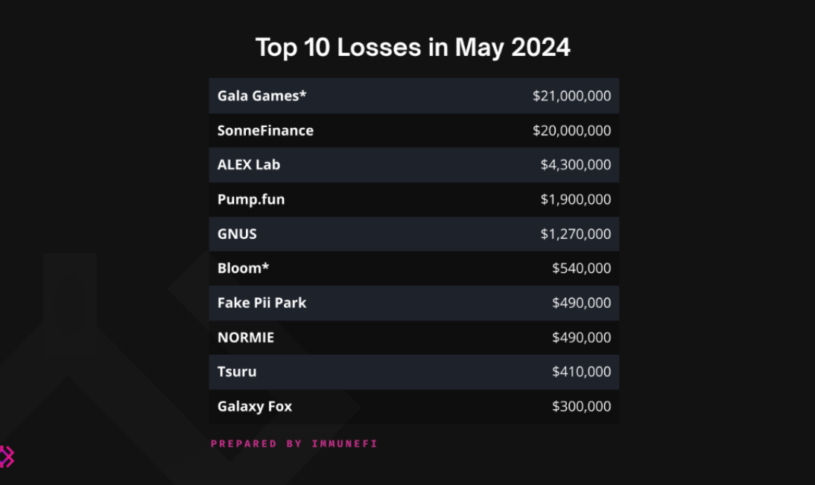The height and width of the screenshot is (485, 815).
Task: Select the Bloom* row label
Action: (x=244, y=268)
